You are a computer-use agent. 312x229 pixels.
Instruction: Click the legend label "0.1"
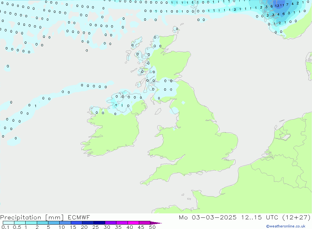(5, 227)
